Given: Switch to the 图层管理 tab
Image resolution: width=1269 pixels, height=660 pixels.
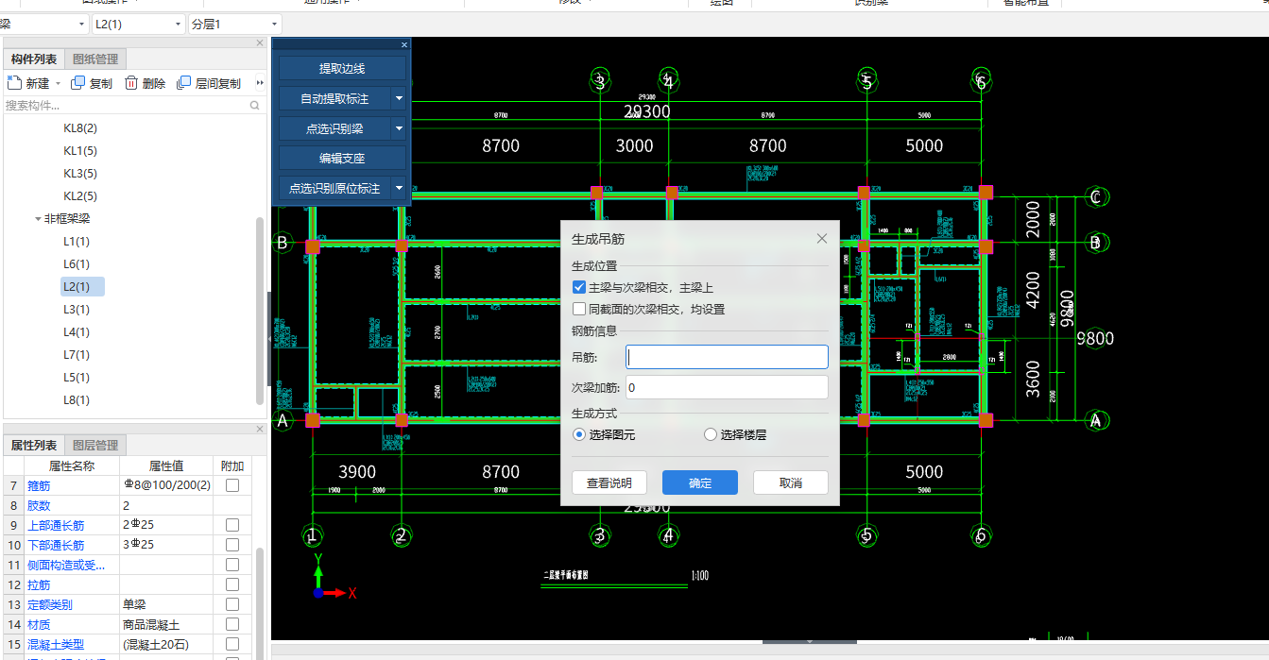Looking at the screenshot, I should click(95, 446).
